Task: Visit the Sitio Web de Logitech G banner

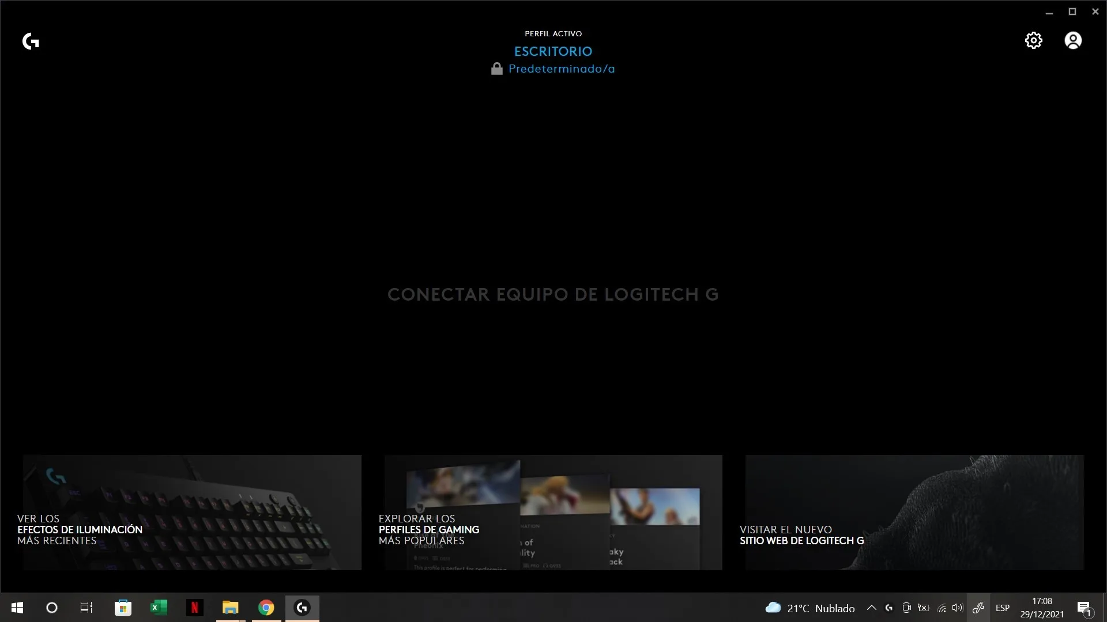Action: coord(914,513)
